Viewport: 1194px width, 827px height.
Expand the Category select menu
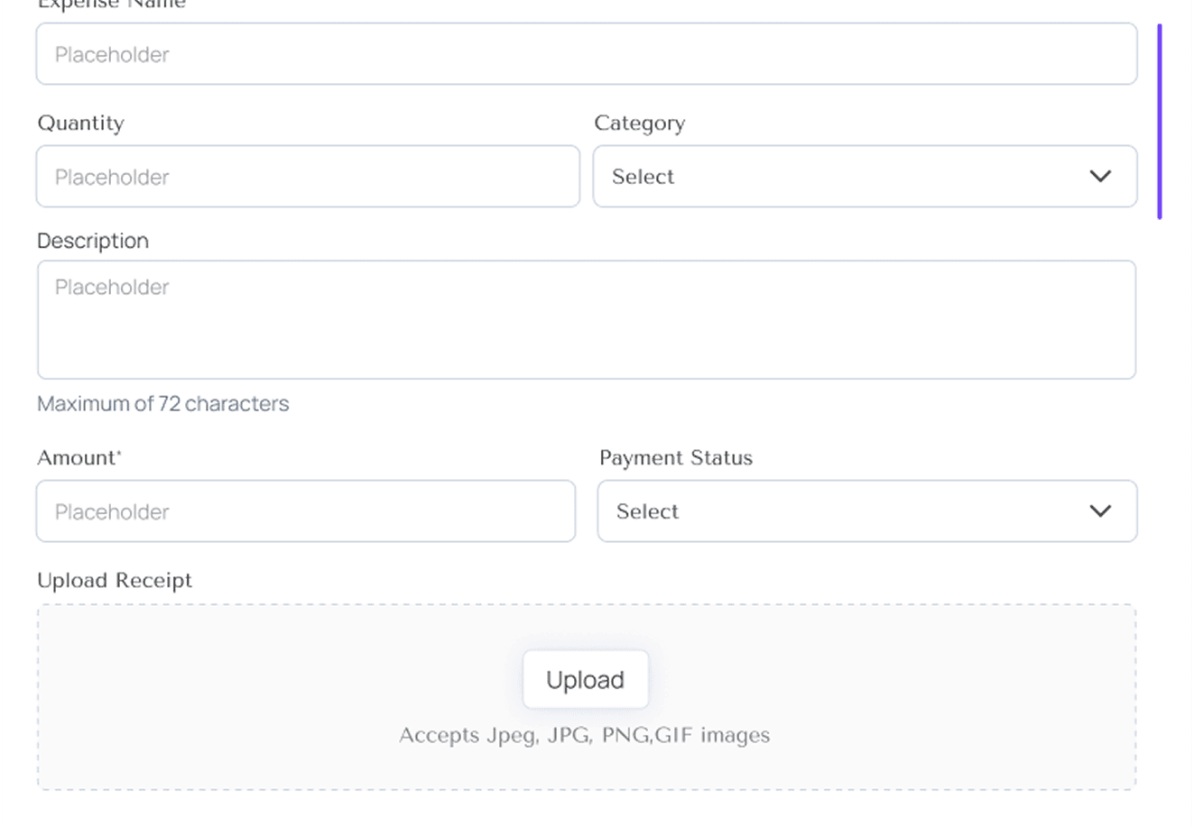865,177
